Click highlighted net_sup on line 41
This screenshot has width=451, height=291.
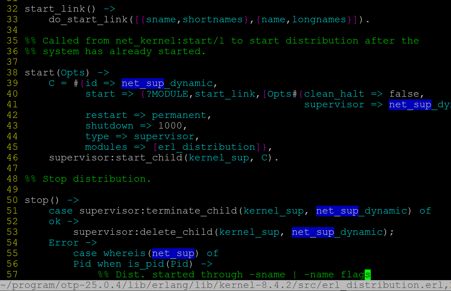(x=410, y=105)
